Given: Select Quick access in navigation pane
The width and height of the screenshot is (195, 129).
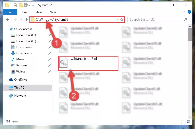Looking at the screenshot, I should coord(23,29).
